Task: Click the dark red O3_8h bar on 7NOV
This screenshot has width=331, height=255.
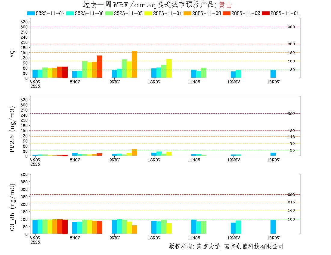Action: pos(65,227)
